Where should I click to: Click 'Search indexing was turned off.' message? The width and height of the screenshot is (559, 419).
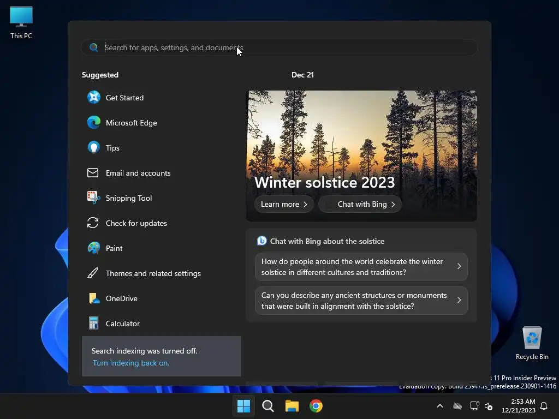coord(144,351)
